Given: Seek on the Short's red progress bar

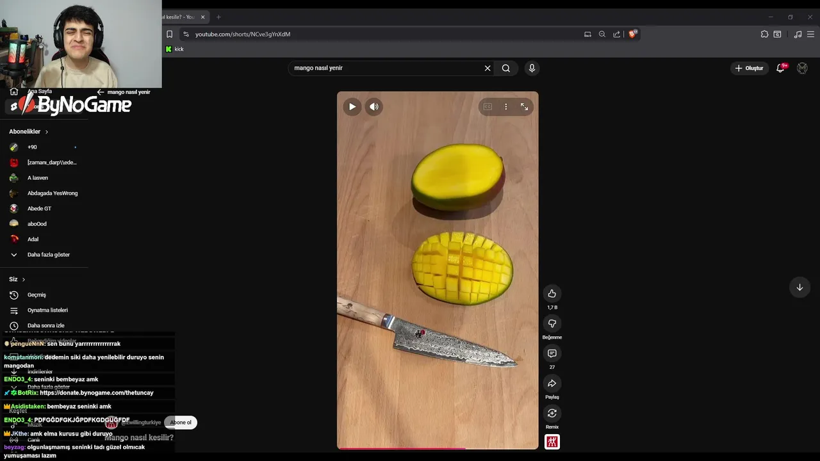Looking at the screenshot, I should (438, 448).
